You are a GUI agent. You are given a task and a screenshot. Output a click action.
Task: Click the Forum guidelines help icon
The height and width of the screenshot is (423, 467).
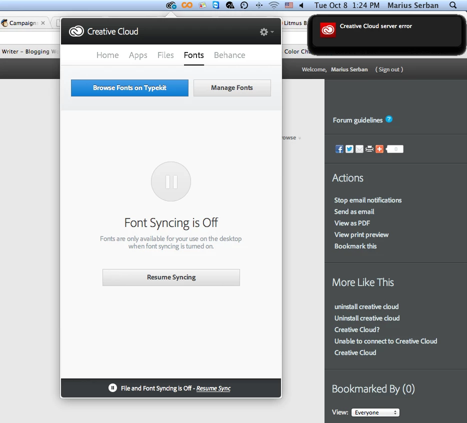[389, 119]
